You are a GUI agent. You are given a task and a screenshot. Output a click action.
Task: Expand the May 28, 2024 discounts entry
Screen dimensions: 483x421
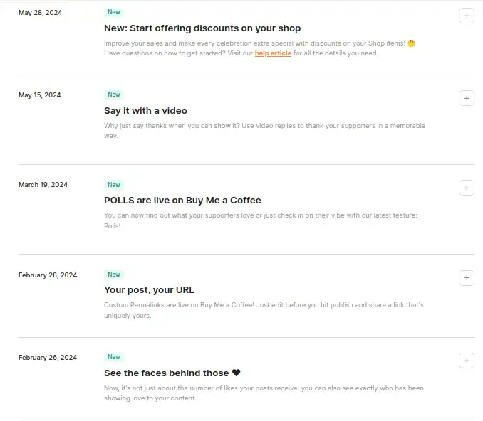point(467,16)
